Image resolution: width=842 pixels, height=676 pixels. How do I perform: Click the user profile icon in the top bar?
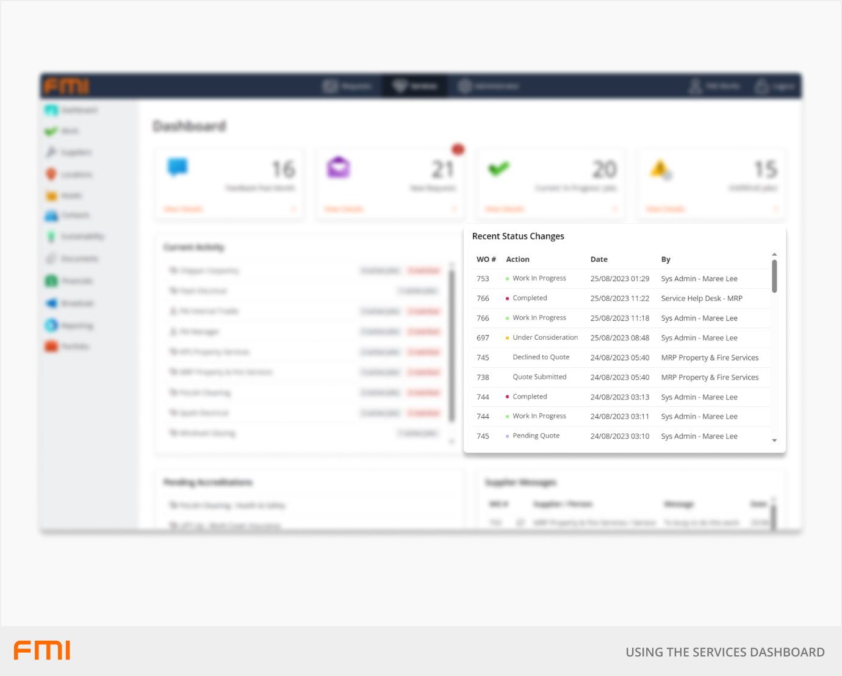[695, 86]
